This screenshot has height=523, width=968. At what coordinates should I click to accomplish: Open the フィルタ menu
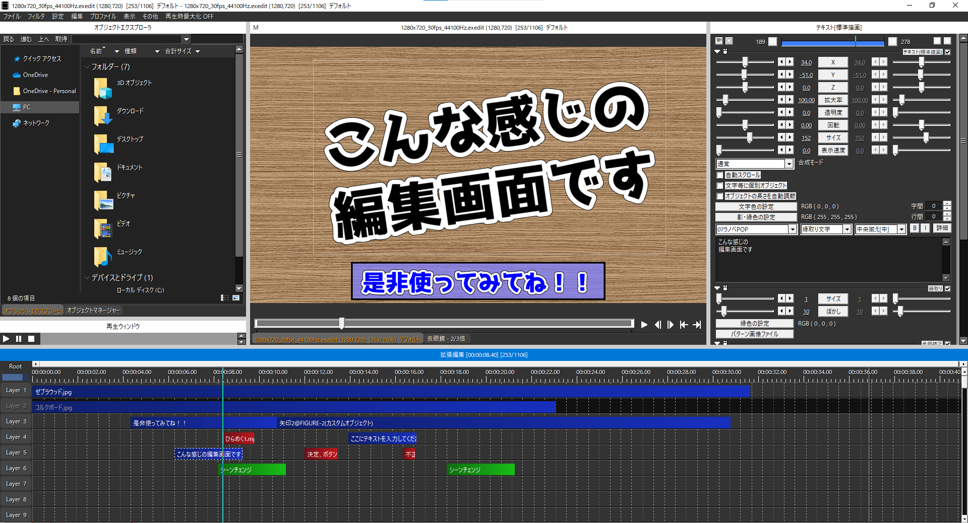[35, 16]
